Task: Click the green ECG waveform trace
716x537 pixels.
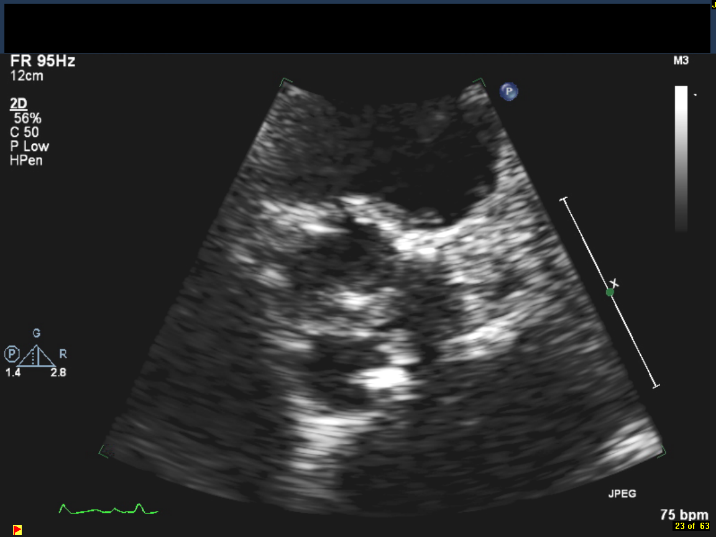Action: pos(108,509)
